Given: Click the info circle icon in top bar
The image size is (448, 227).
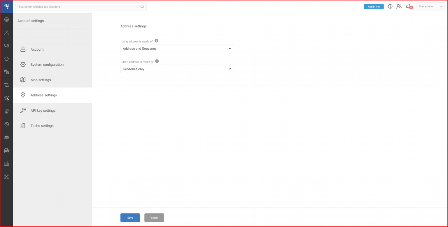Looking at the screenshot, I should (390, 6).
